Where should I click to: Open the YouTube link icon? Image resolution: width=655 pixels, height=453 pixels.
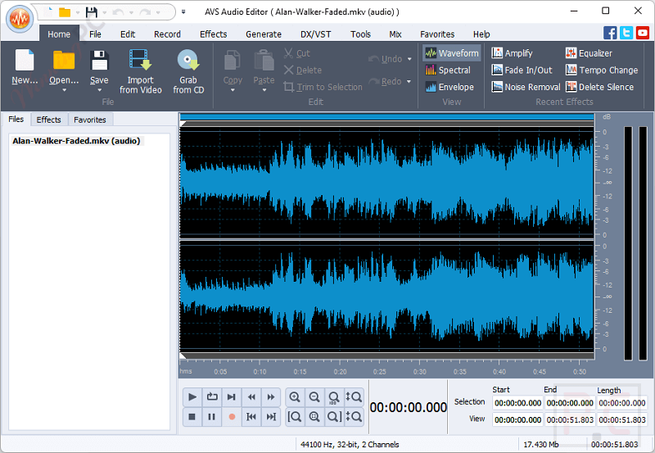643,33
